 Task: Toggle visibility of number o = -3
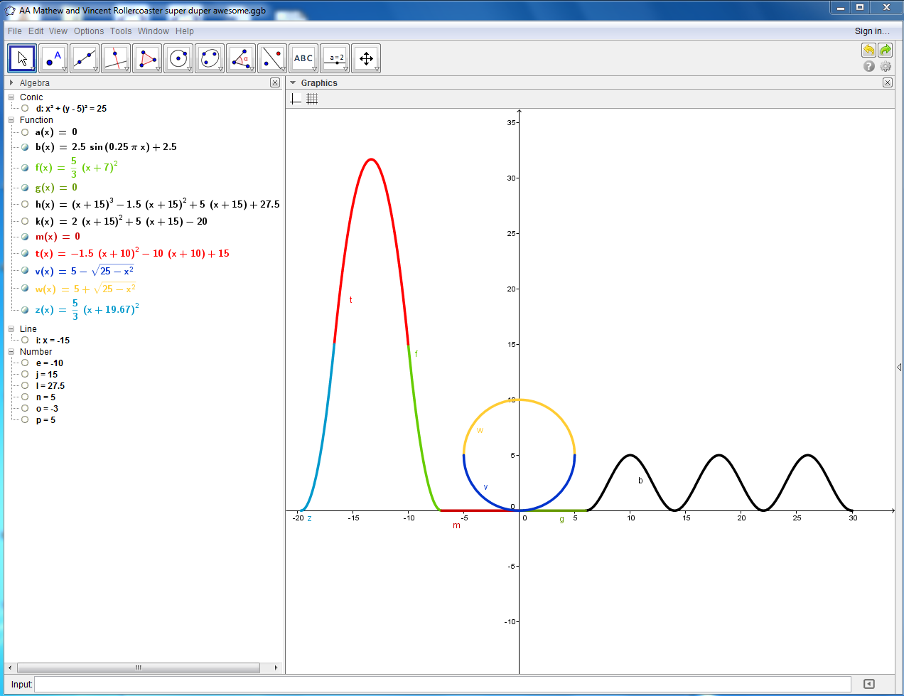[x=25, y=409]
